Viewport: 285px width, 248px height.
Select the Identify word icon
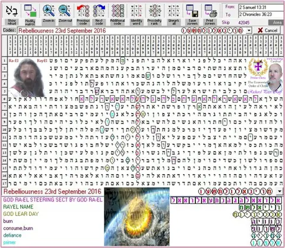tap(136, 11)
